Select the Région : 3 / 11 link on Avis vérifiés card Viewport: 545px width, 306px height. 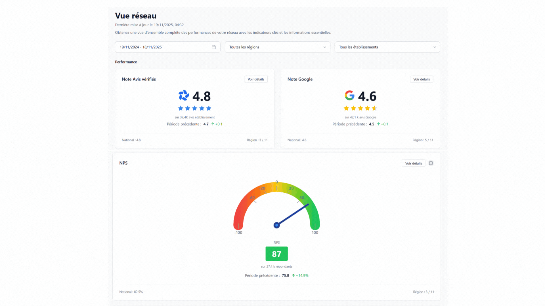pyautogui.click(x=257, y=140)
